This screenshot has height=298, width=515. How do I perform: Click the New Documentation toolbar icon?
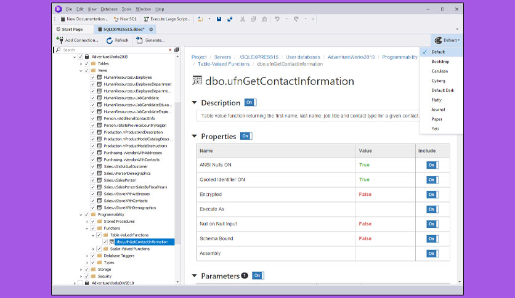coord(63,19)
